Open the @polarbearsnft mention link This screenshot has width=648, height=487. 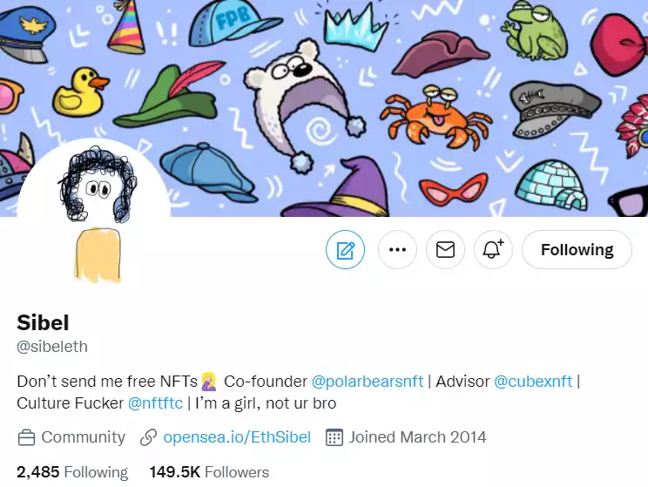point(368,382)
